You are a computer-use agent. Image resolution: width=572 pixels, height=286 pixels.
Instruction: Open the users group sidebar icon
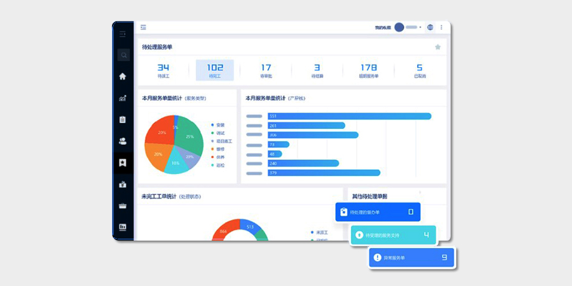coord(123,141)
